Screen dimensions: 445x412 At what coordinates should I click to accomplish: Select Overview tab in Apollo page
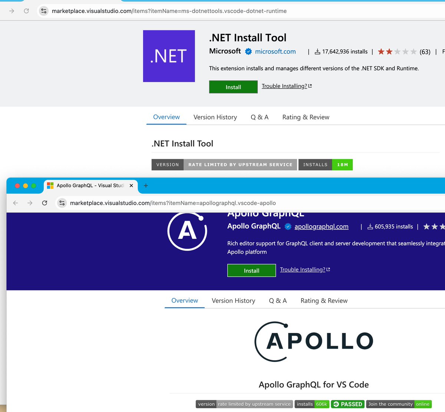tap(185, 300)
